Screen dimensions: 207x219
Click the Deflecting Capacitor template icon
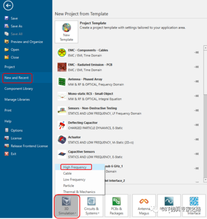point(62,125)
